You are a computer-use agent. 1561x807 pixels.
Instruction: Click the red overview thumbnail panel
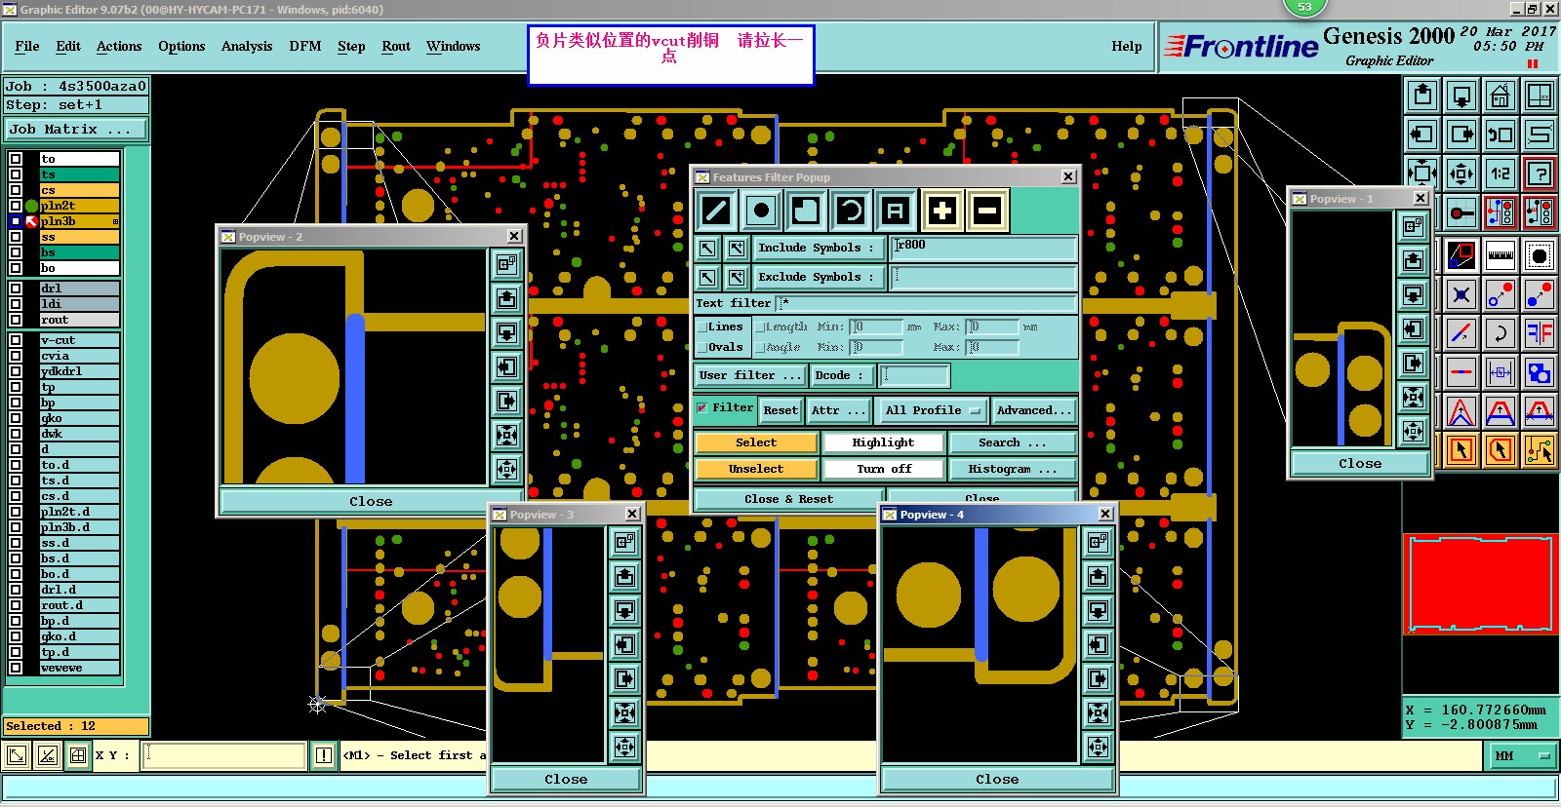1479,584
